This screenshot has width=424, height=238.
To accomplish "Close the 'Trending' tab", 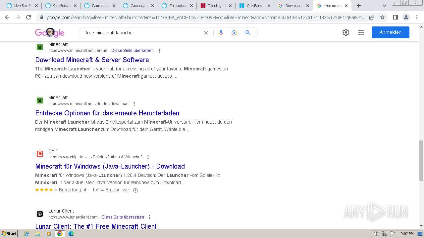I will pyautogui.click(x=230, y=6).
